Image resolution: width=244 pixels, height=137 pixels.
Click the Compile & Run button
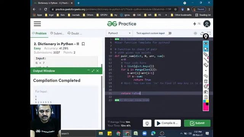(168, 123)
